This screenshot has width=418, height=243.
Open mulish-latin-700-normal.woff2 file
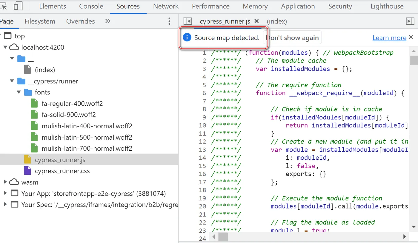[87, 148]
